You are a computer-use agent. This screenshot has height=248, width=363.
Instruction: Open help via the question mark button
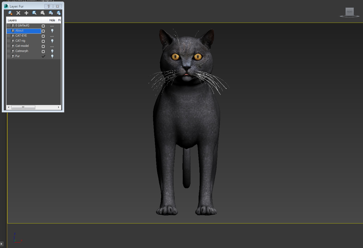[49, 6]
